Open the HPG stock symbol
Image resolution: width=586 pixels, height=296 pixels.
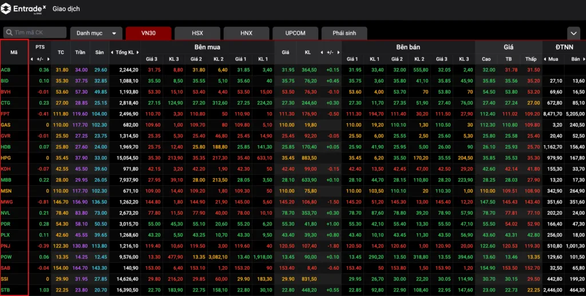coord(6,158)
